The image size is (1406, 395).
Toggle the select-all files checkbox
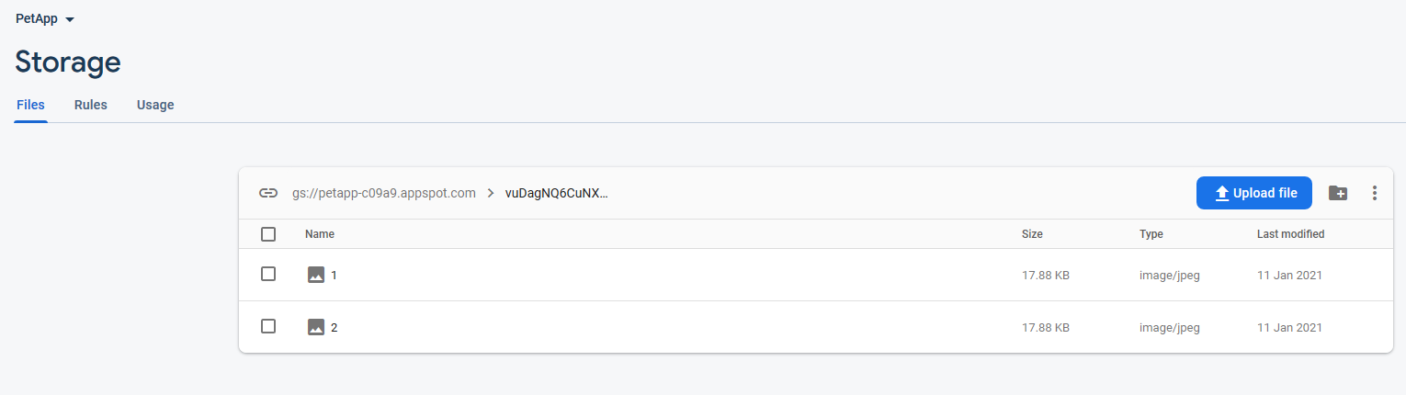click(x=268, y=234)
